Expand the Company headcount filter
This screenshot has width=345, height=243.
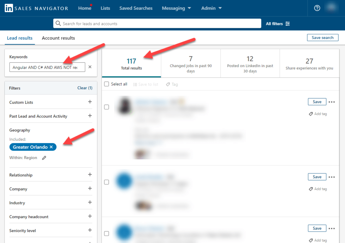[90, 216]
